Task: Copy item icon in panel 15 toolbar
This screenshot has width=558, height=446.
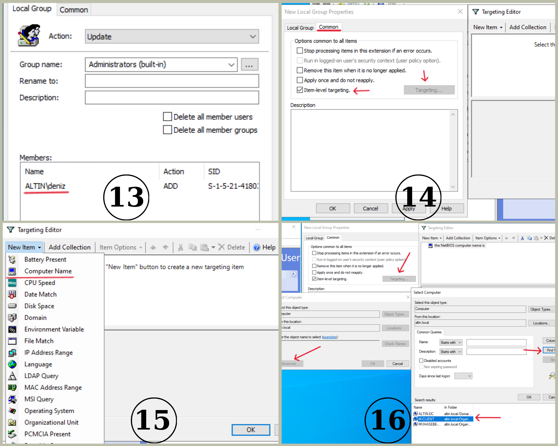Action: tap(193, 247)
